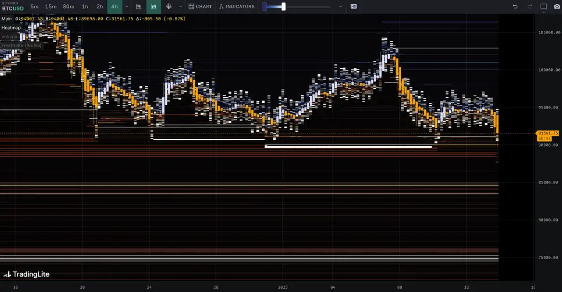This screenshot has width=562, height=292.
Task: Open the CHART settings button
Action: [200, 7]
